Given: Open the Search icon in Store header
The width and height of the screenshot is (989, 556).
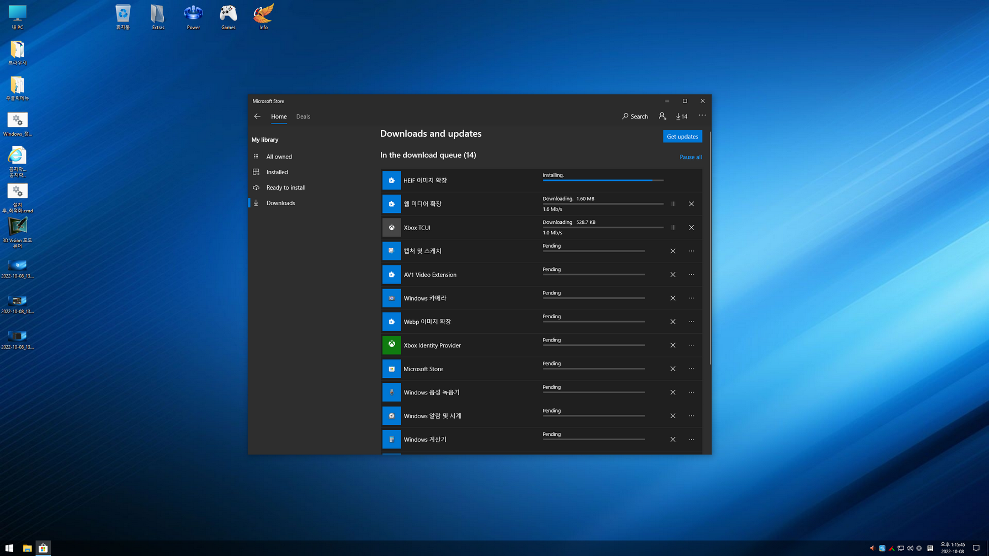Looking at the screenshot, I should (635, 116).
